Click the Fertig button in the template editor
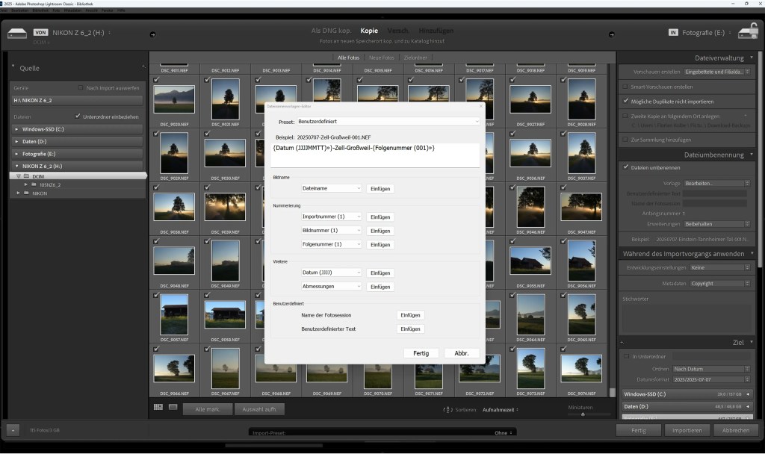This screenshot has height=454, width=765. tap(421, 353)
